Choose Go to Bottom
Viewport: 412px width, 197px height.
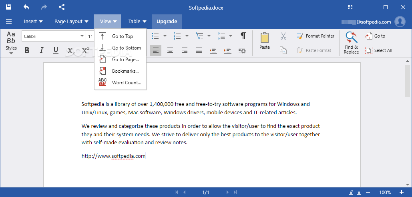pyautogui.click(x=120, y=48)
